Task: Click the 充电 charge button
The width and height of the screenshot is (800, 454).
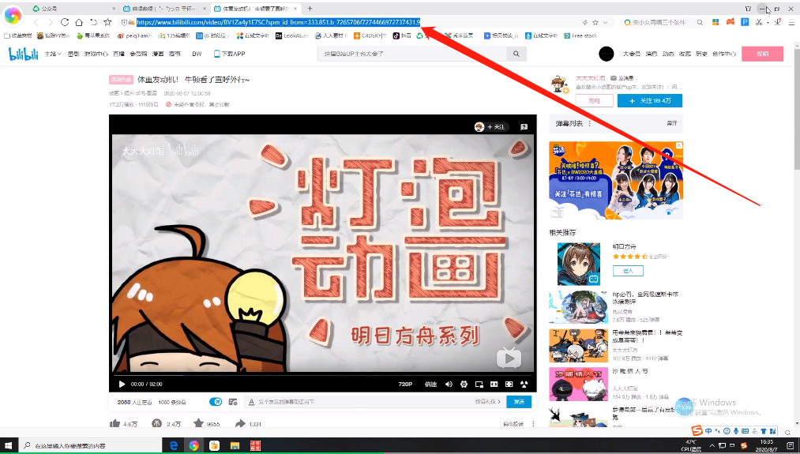Action: [594, 101]
